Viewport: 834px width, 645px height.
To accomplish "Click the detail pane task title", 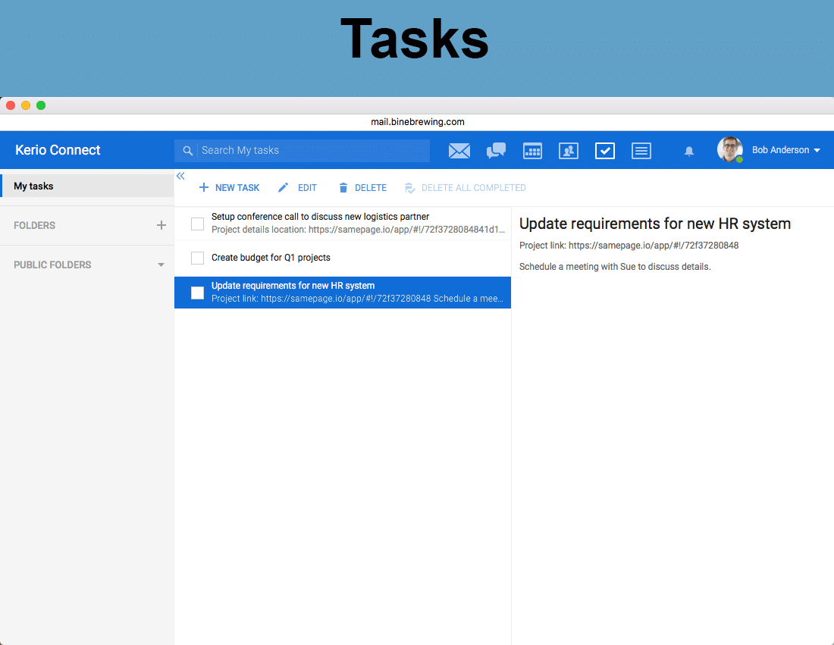I will tap(655, 224).
